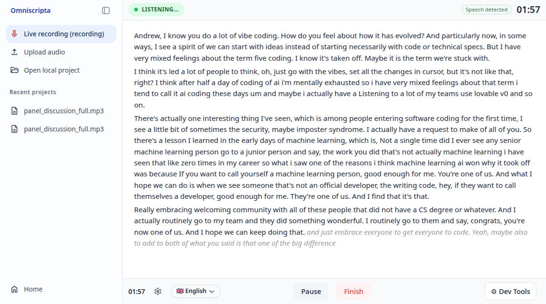Expand the English language dropdown
546x304 pixels.
click(212, 292)
